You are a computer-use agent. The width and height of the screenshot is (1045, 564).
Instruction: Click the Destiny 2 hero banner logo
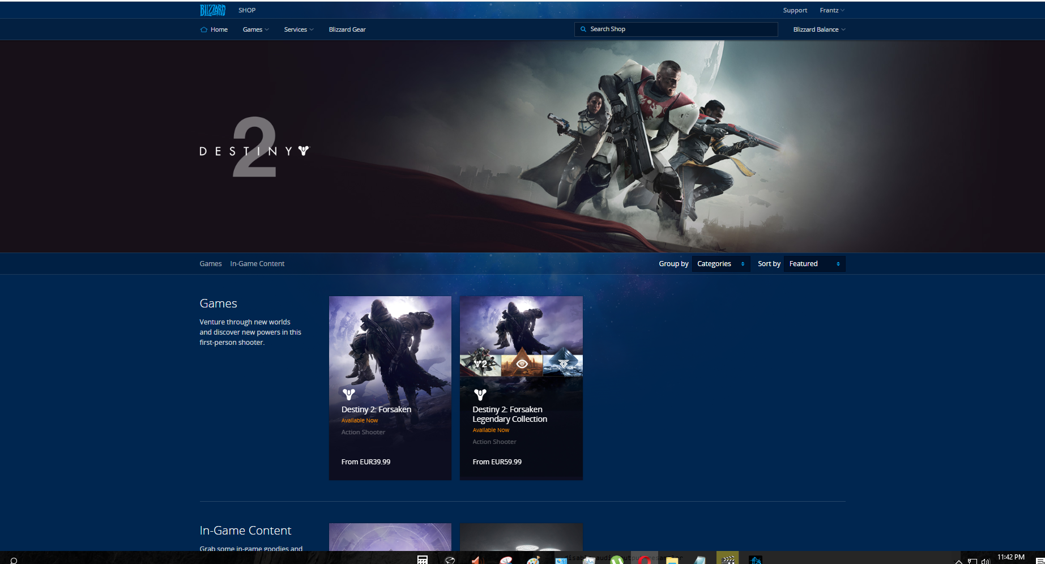(255, 148)
